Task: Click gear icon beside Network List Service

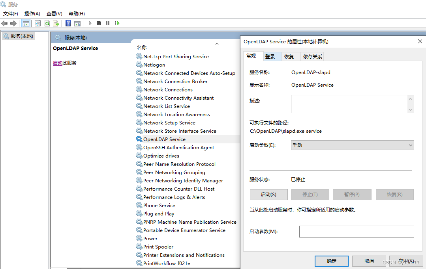Action: (x=139, y=106)
